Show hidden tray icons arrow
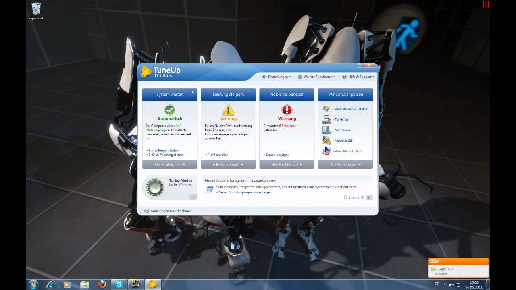The image size is (516, 290). pyautogui.click(x=445, y=284)
